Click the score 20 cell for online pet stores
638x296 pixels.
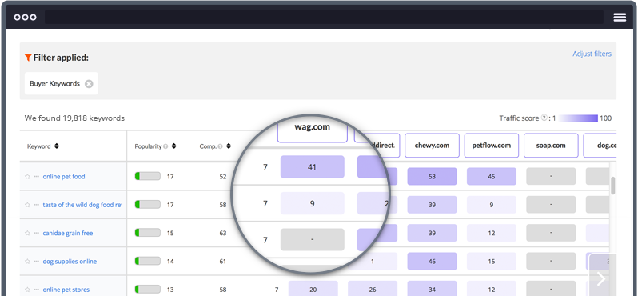[313, 289]
